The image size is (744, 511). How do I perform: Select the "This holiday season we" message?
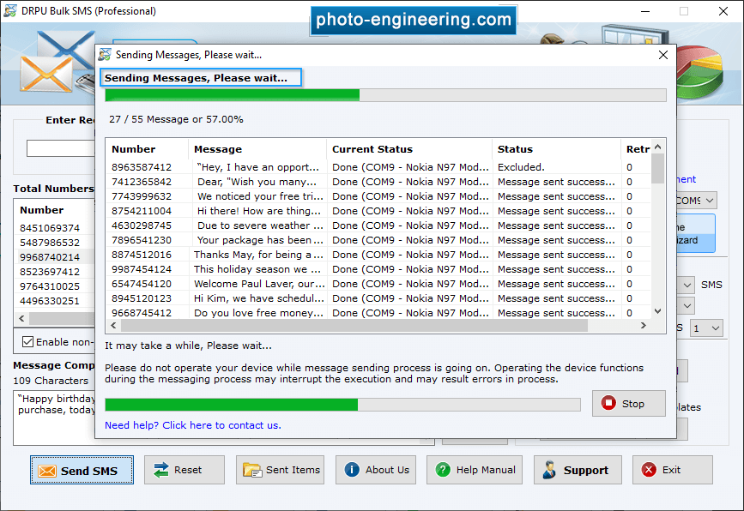257,269
